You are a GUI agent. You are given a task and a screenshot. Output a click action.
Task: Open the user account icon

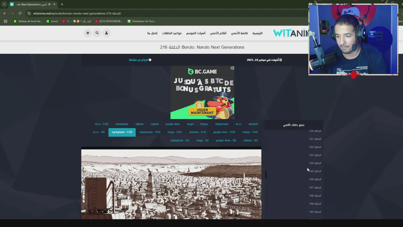[x=106, y=33]
